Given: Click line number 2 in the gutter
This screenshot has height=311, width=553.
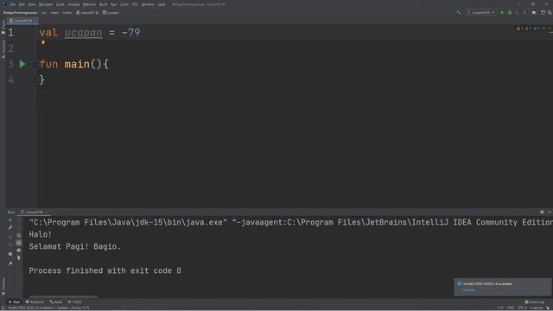Looking at the screenshot, I should click(11, 48).
